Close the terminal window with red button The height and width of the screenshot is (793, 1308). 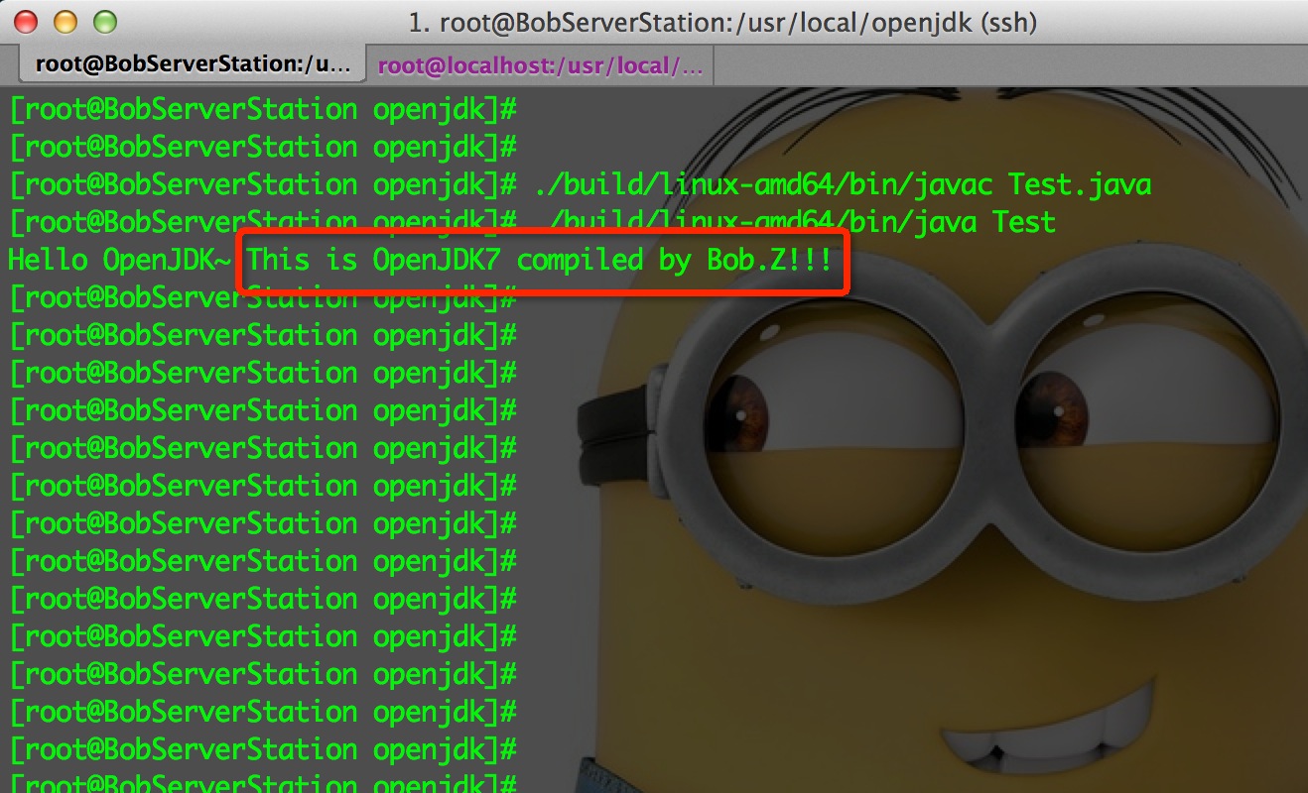pyautogui.click(x=27, y=21)
